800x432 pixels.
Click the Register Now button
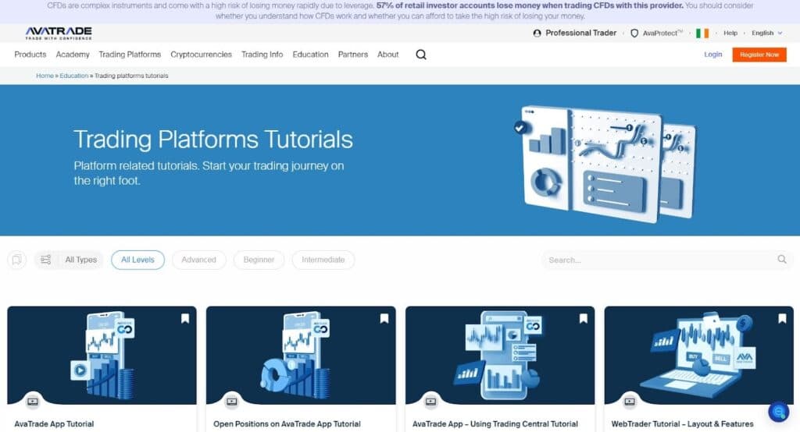pyautogui.click(x=759, y=55)
